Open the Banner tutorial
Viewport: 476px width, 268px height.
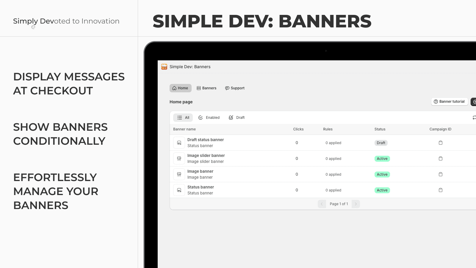tap(450, 102)
